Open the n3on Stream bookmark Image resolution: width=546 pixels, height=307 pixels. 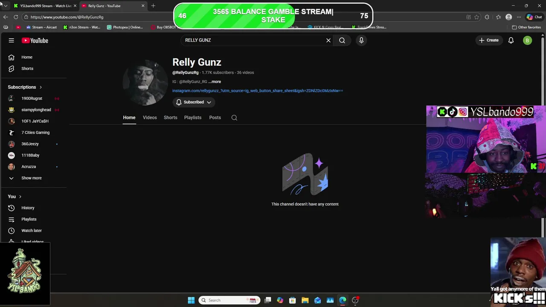click(x=81, y=27)
